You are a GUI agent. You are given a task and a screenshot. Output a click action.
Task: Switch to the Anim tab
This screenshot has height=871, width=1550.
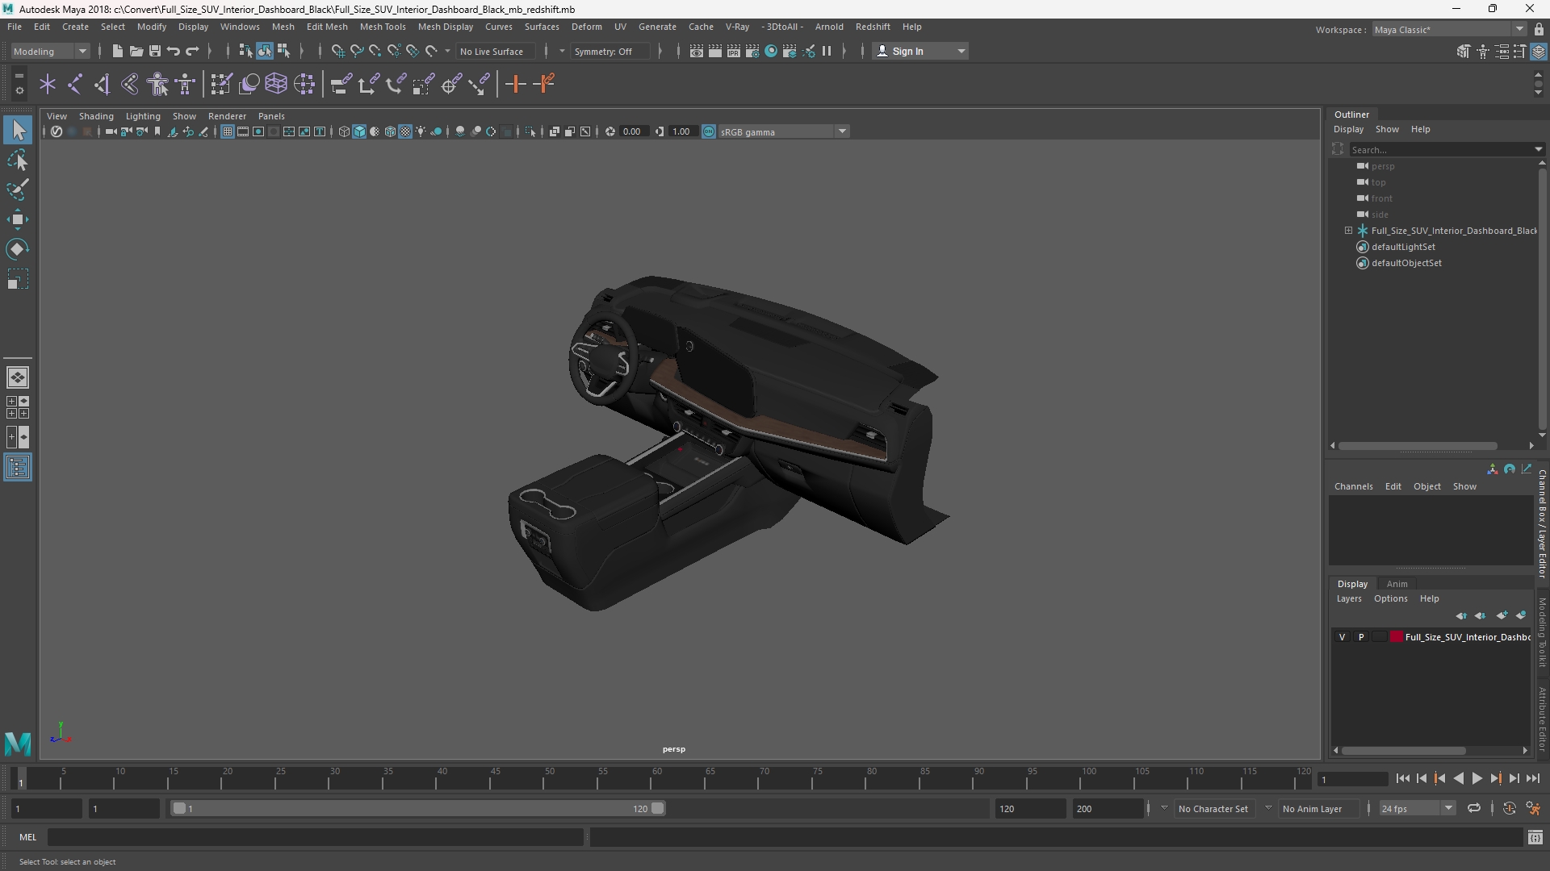coord(1397,584)
